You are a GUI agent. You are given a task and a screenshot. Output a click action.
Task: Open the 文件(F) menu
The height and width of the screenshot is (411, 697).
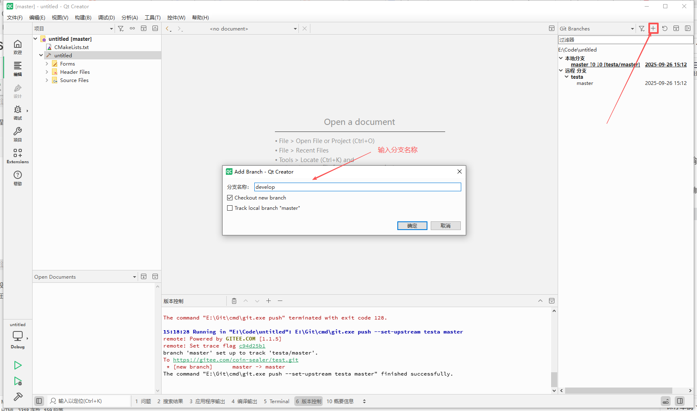click(15, 17)
